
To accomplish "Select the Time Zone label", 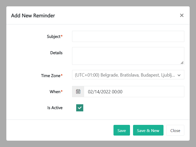I will 51,76.
